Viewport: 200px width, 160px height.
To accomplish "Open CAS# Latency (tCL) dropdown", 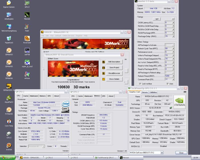I will pyautogui.click(x=173, y=23).
